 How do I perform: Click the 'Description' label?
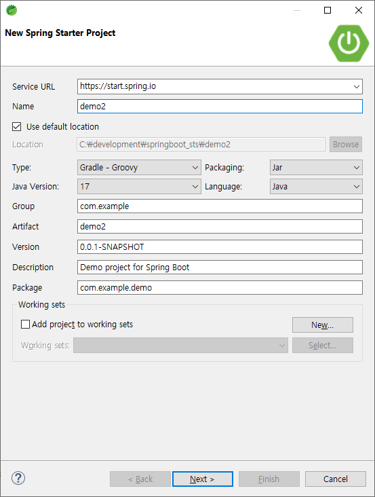pyautogui.click(x=33, y=268)
